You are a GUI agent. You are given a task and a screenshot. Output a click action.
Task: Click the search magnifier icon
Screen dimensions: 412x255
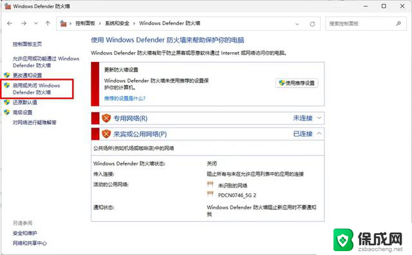tap(398, 24)
